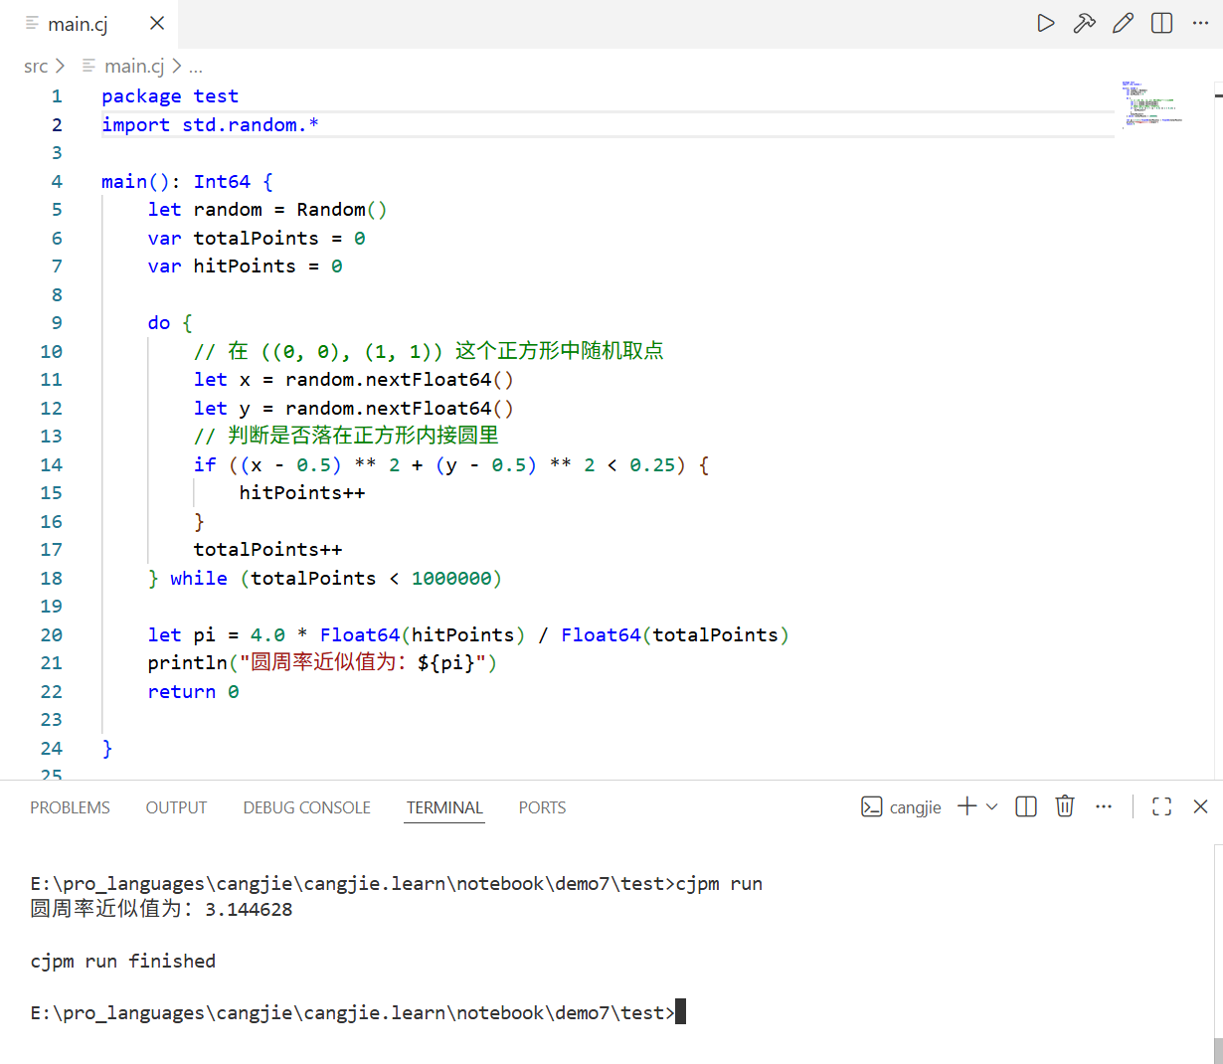Click 'import std.random.*' text
Screen dimensions: 1223x1064
(210, 124)
